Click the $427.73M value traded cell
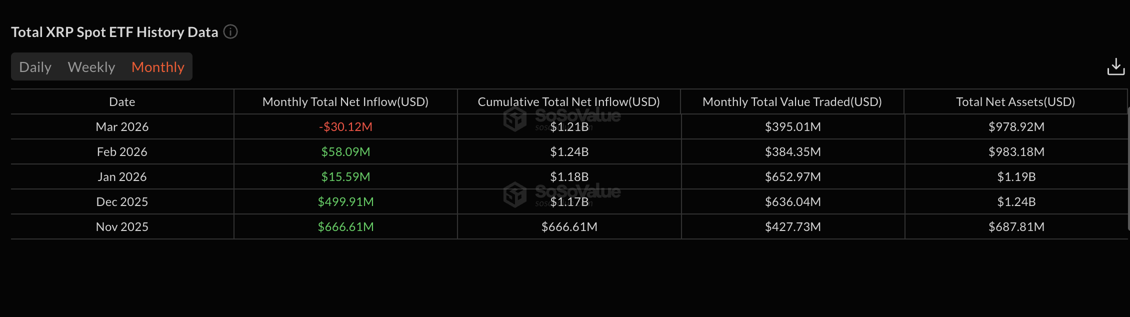1130x317 pixels. click(792, 226)
